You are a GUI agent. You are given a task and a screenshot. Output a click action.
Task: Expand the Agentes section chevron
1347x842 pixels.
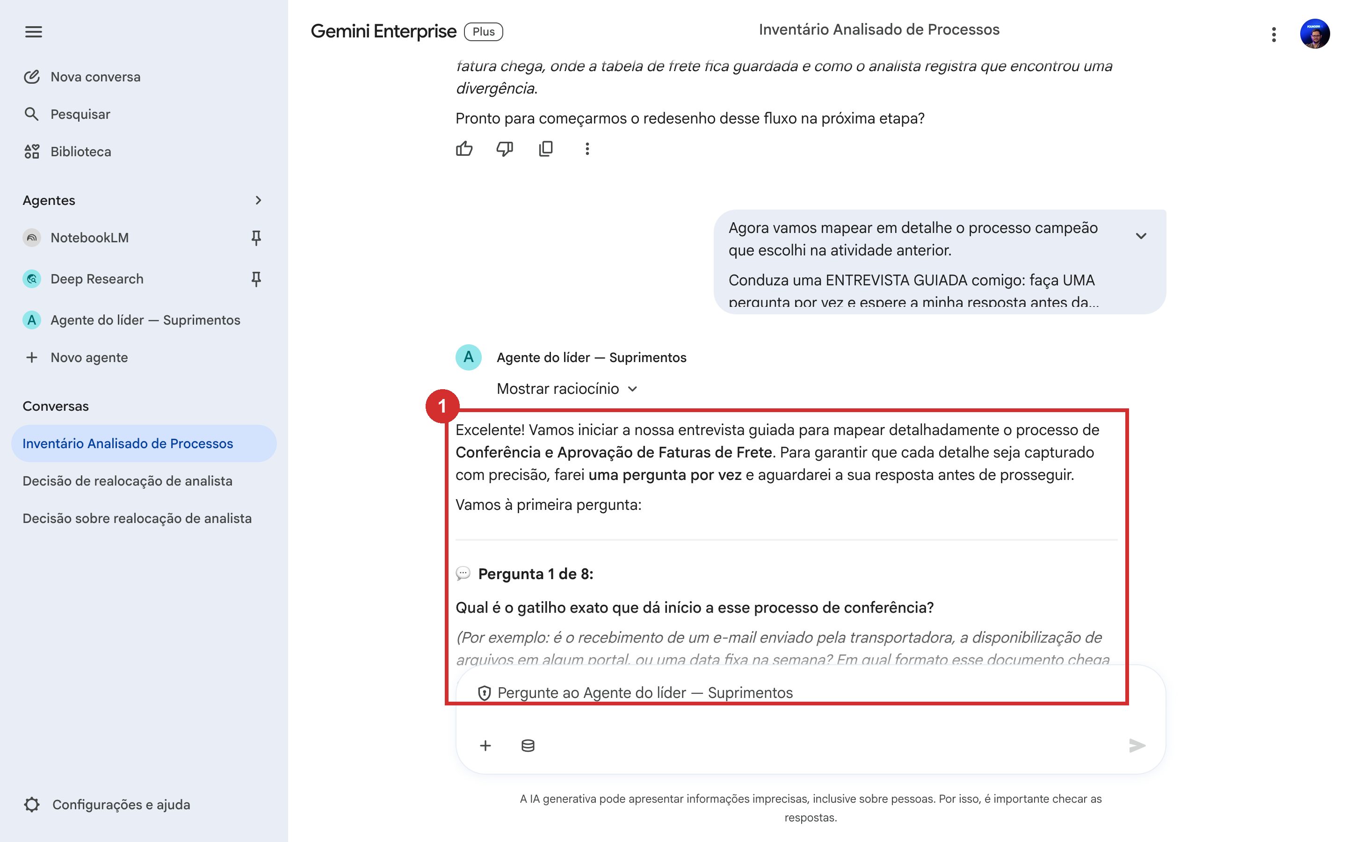pyautogui.click(x=258, y=201)
